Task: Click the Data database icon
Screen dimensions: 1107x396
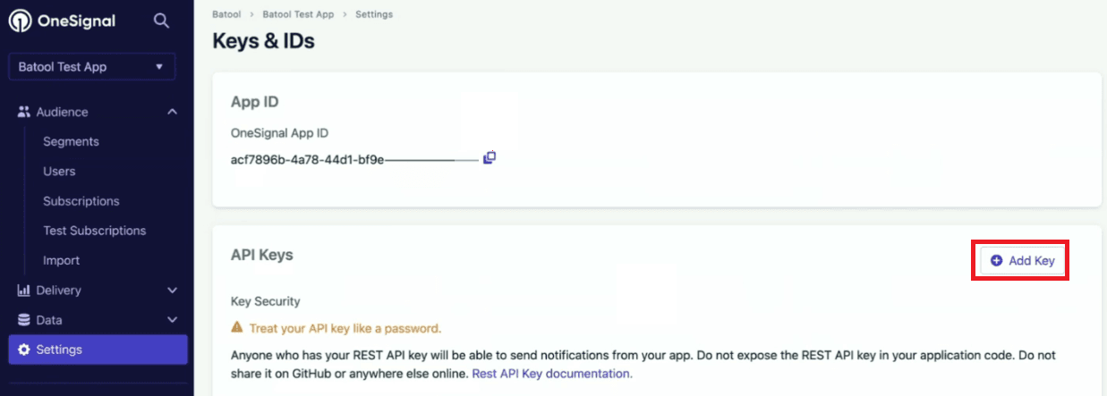Action: click(x=24, y=320)
